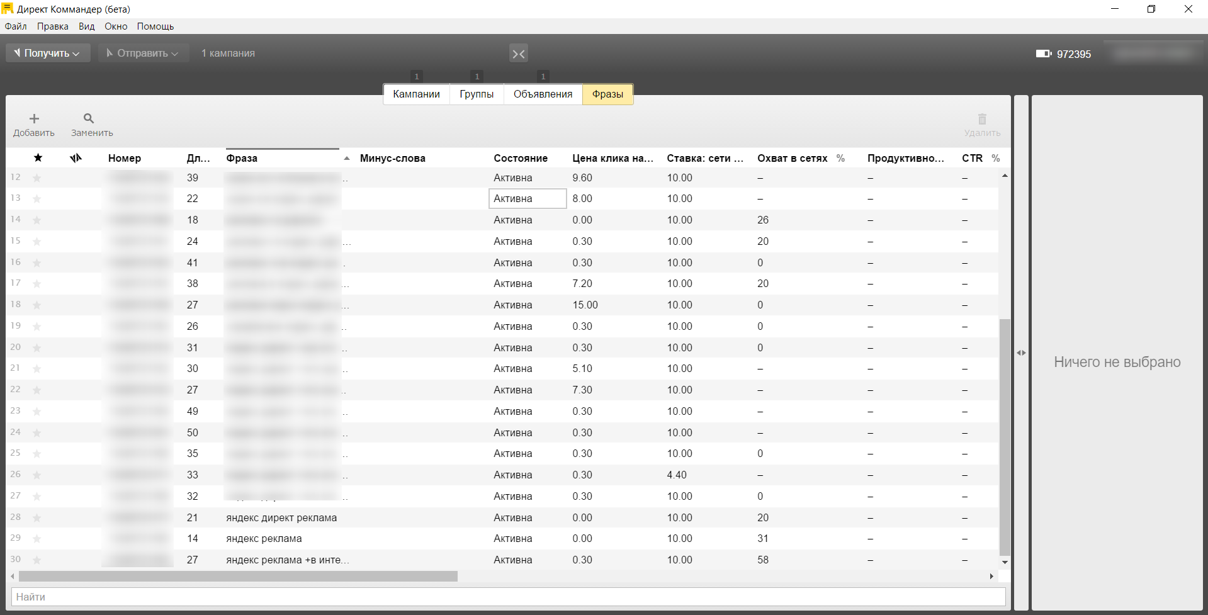Click the Удалить trash icon
The image size is (1208, 615).
click(982, 119)
